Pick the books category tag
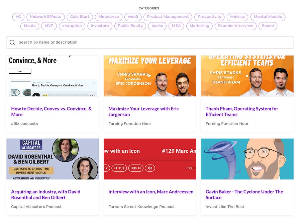Screen dimensions: 301x219 157,26
